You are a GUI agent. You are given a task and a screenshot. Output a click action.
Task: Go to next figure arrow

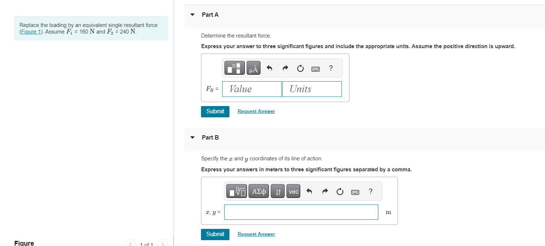point(163,243)
